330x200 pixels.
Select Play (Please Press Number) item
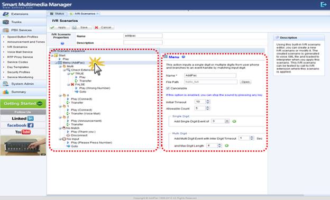tap(91, 143)
